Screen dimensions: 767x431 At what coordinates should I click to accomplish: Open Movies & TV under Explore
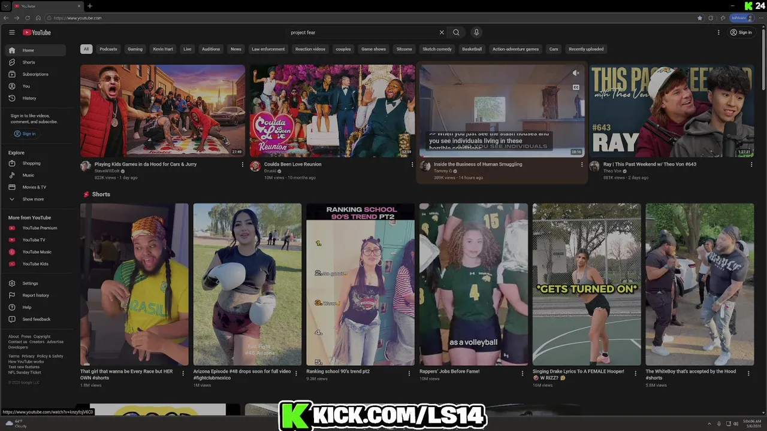coord(36,187)
